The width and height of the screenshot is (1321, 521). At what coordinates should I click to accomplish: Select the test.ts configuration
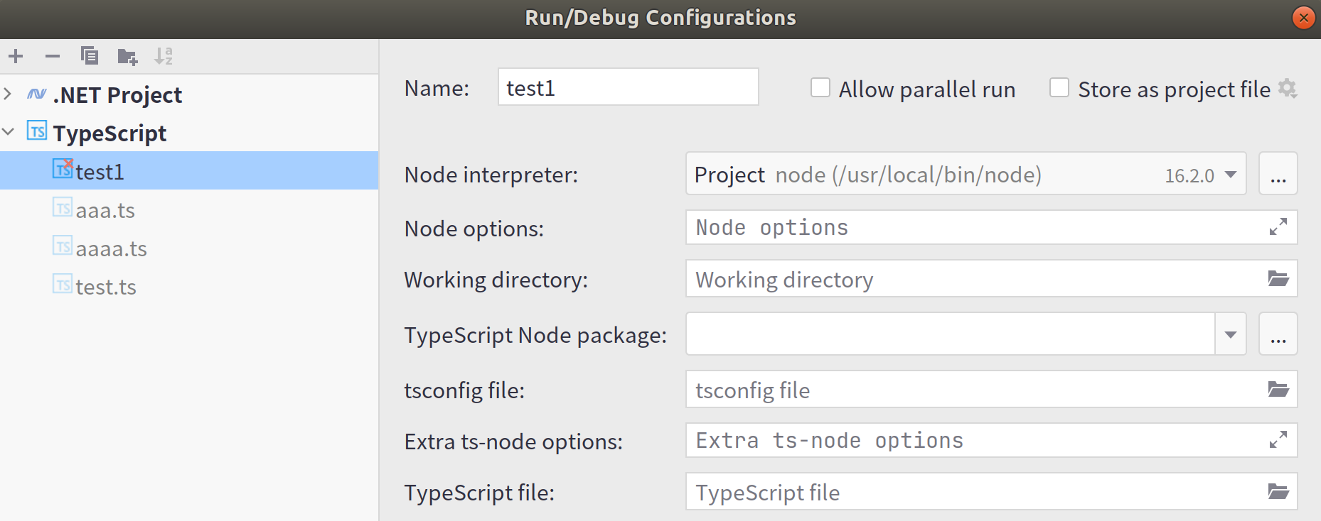point(106,287)
